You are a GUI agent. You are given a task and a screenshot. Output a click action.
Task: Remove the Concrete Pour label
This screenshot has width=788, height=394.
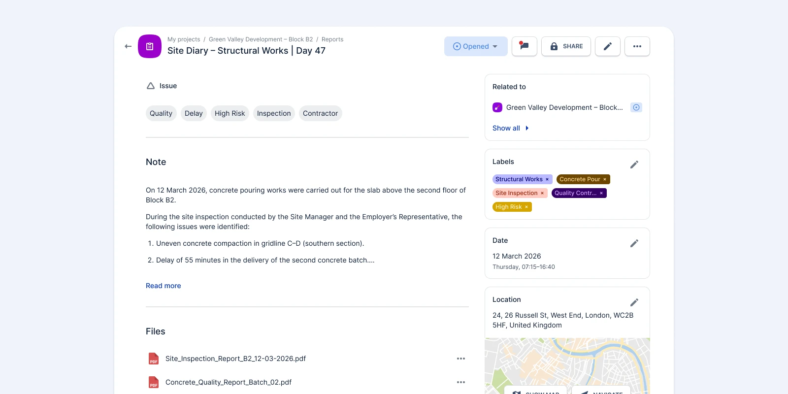(x=605, y=179)
